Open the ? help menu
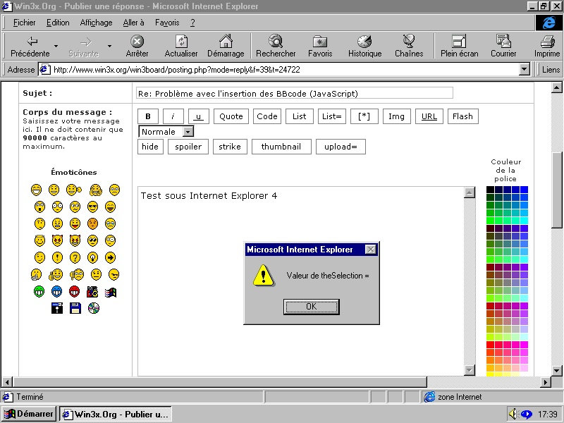564x423 pixels. [192, 23]
